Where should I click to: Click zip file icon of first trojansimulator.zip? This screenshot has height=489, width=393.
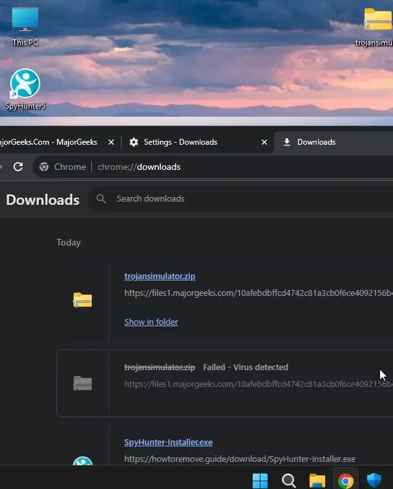tap(82, 300)
